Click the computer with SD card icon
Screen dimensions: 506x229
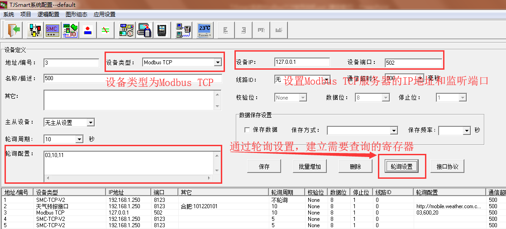tap(144, 30)
